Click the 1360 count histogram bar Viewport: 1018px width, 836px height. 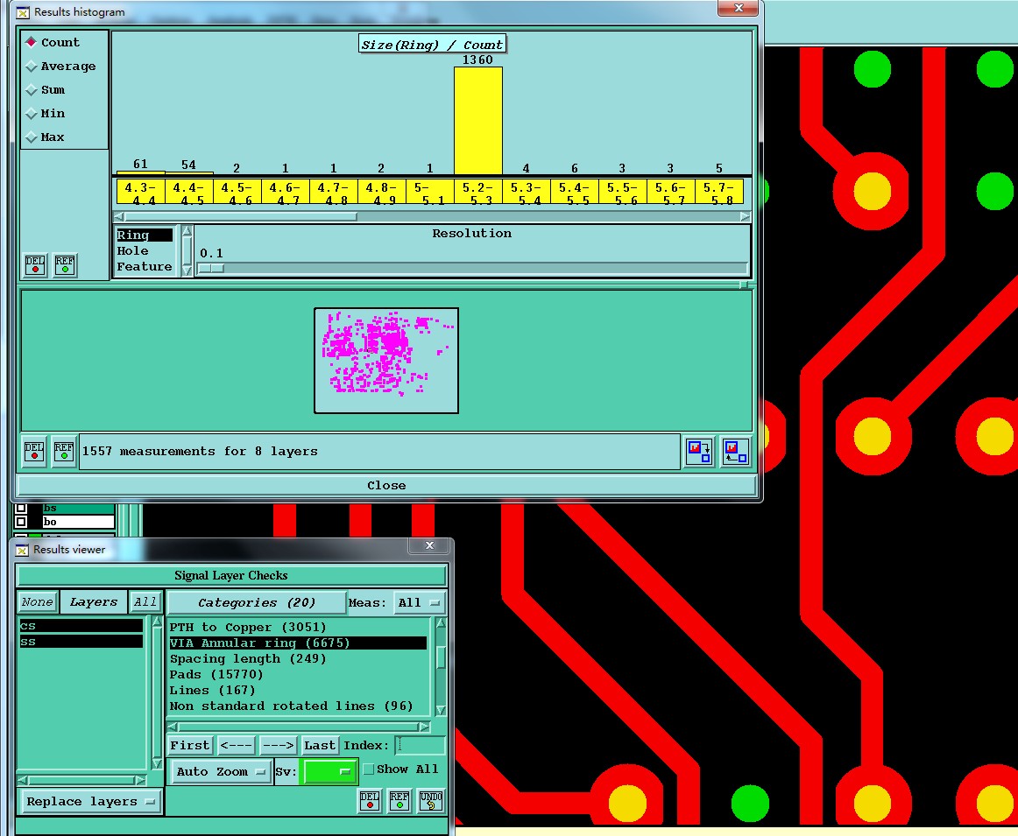tap(477, 121)
